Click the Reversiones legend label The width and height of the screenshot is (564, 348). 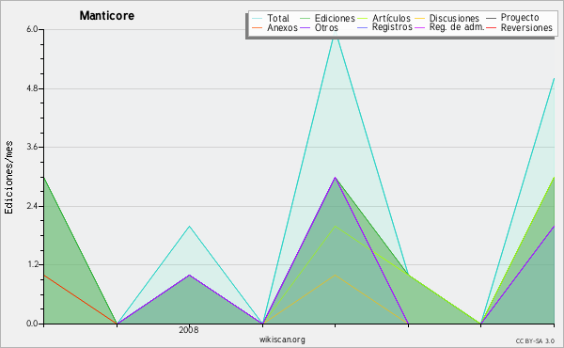click(526, 27)
